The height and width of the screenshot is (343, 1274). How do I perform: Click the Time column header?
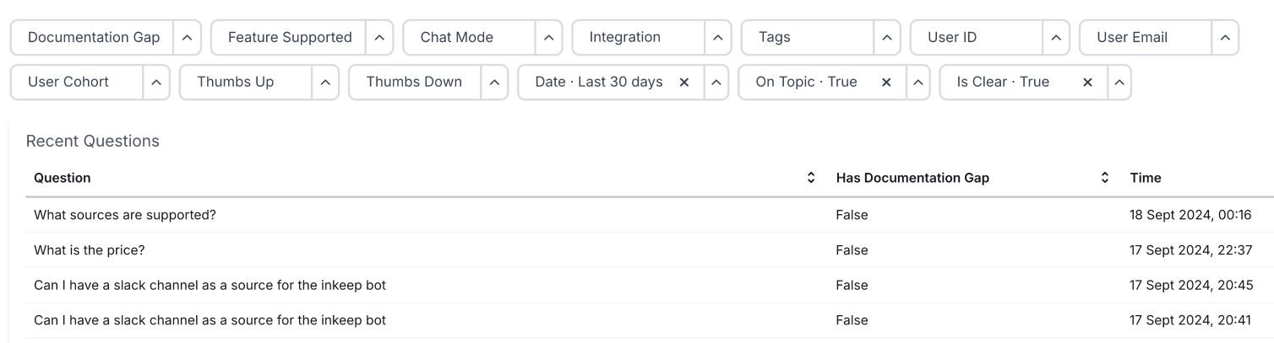point(1145,178)
